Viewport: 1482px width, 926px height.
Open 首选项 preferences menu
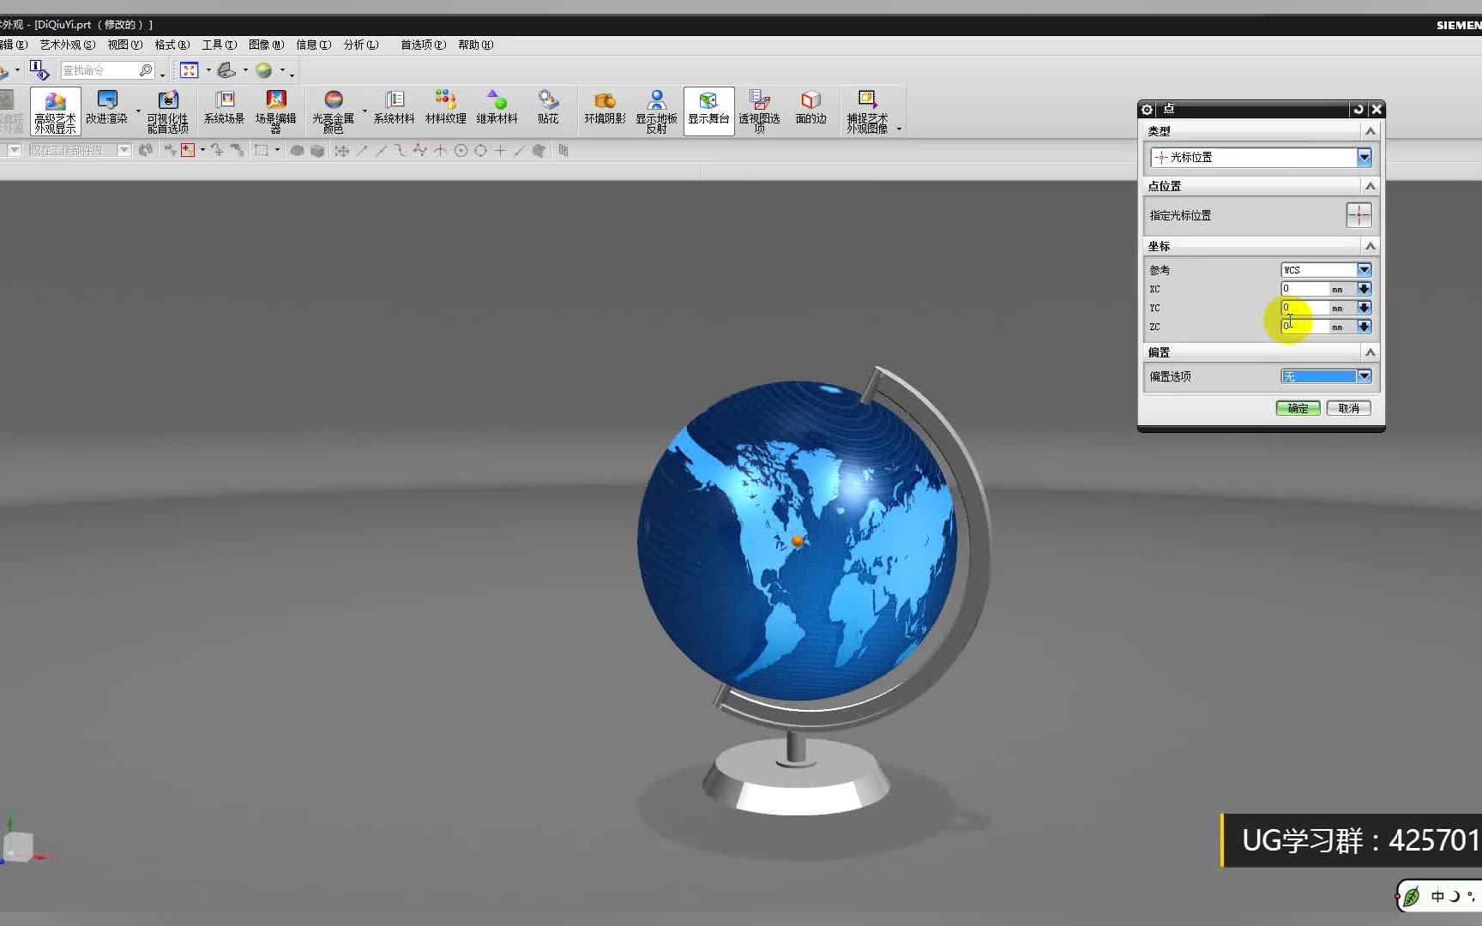tap(423, 45)
